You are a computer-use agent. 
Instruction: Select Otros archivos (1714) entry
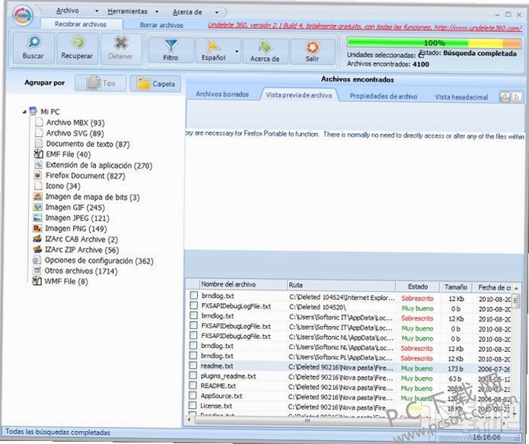coord(75,271)
